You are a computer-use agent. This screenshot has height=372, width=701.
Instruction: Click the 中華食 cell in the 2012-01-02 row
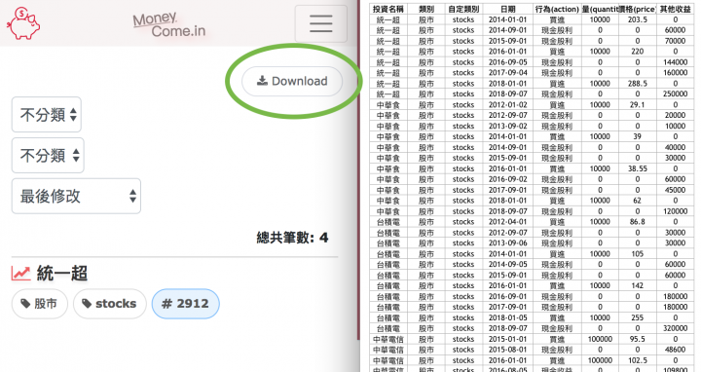coord(388,105)
